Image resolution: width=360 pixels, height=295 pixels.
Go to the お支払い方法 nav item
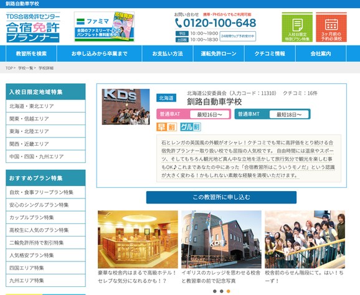(x=168, y=54)
